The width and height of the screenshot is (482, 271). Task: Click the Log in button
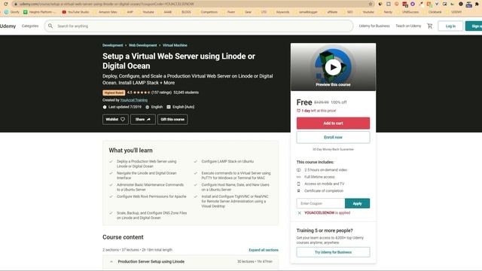tap(450, 26)
